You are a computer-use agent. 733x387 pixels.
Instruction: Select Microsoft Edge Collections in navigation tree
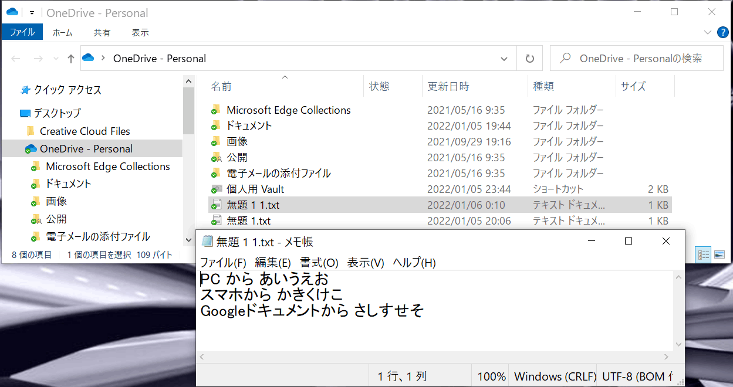[108, 167]
